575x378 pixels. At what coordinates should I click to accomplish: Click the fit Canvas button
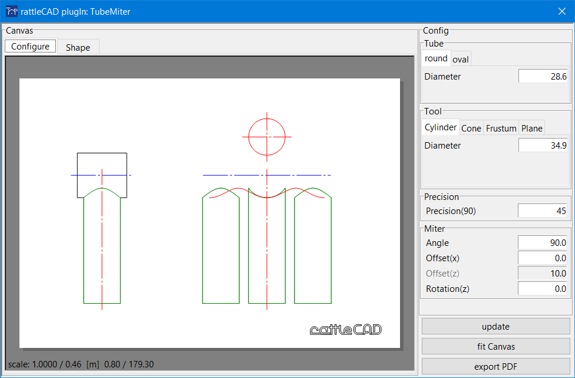point(496,346)
